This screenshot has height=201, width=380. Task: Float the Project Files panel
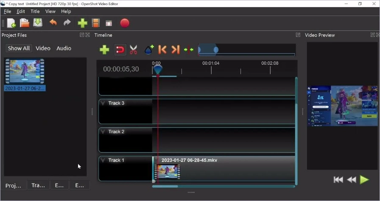click(x=82, y=35)
